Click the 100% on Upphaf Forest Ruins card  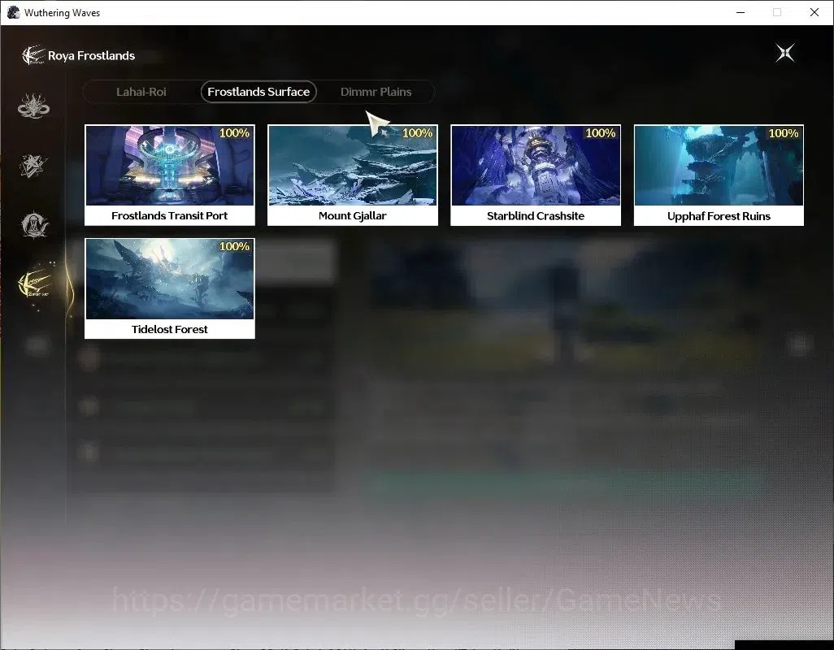pyautogui.click(x=784, y=133)
